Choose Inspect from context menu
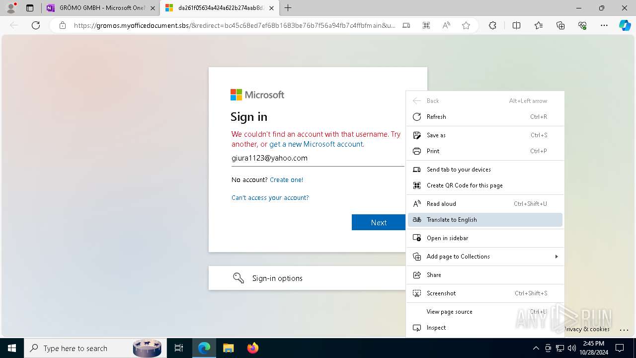Screen dimensions: 636x358 pos(485,328)
